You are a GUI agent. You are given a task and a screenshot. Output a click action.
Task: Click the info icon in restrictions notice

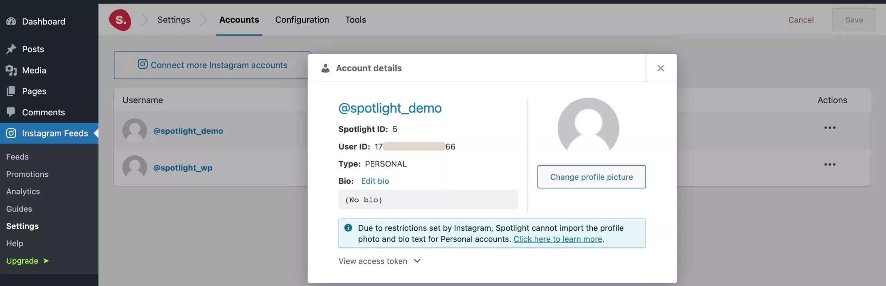click(x=348, y=228)
